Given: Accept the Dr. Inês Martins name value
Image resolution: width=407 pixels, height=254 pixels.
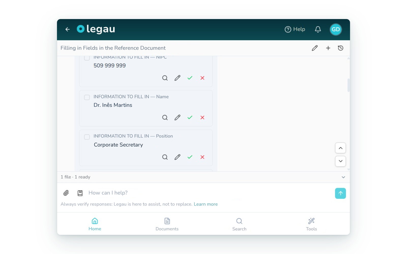Looking at the screenshot, I should [x=190, y=117].
